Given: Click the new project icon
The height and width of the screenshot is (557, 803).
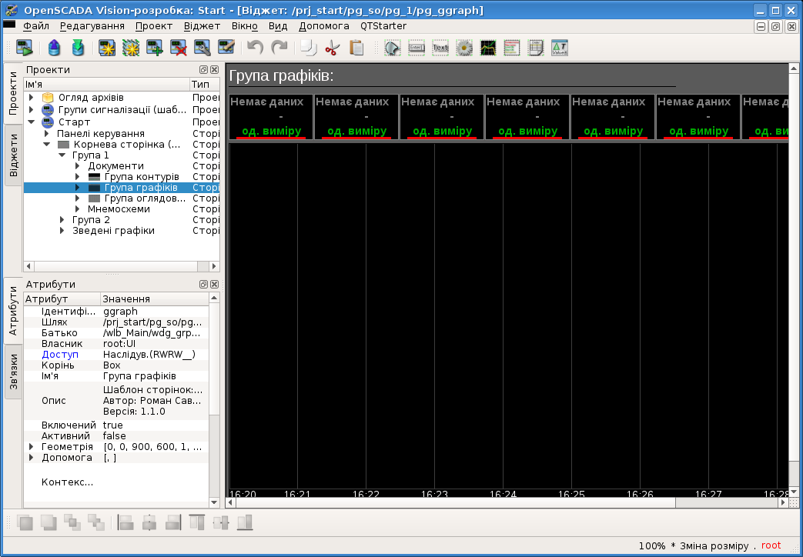Looking at the screenshot, I should (107, 48).
